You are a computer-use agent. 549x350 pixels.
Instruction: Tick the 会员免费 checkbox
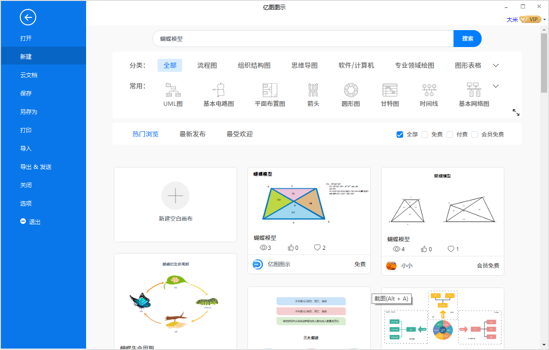475,135
